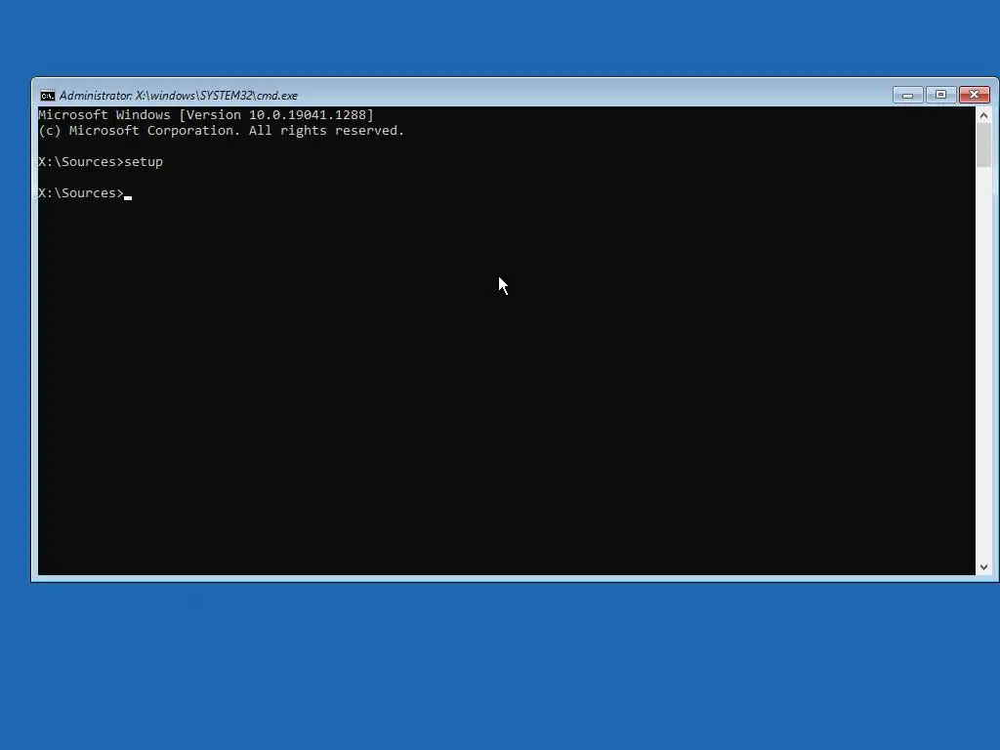Click the Administrator cmd.exe title text
The height and width of the screenshot is (750, 1000).
pos(179,96)
